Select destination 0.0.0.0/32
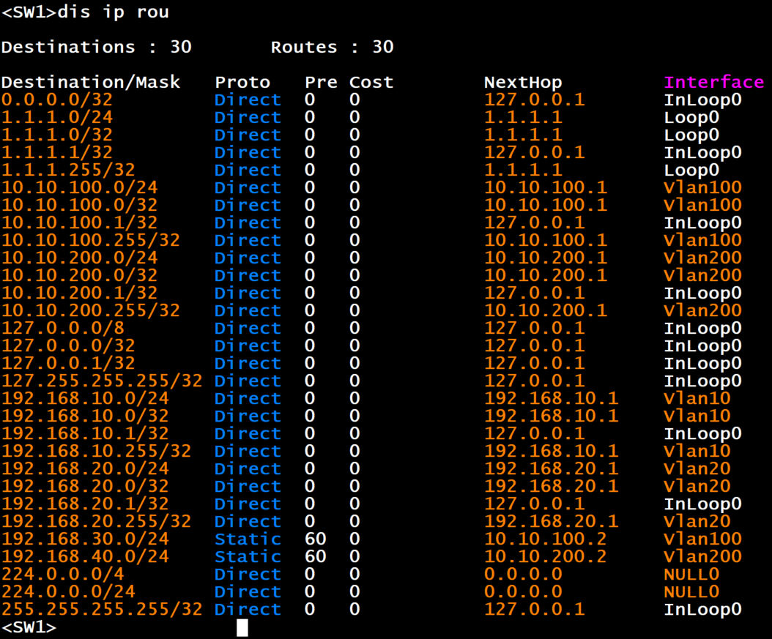Image resolution: width=772 pixels, height=639 pixels. click(x=57, y=100)
